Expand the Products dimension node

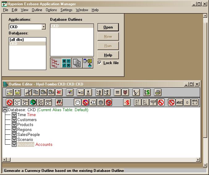tap(14, 125)
